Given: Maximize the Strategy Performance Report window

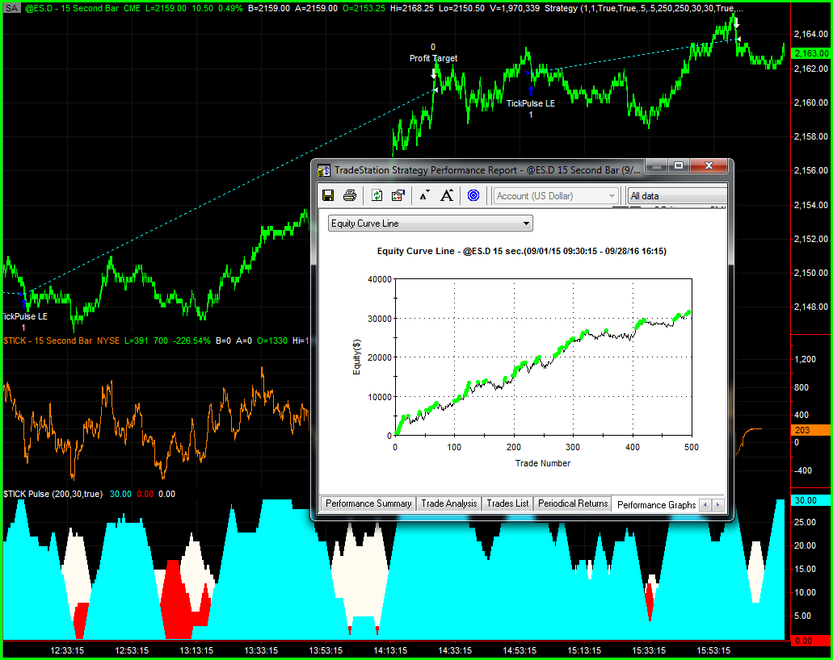Looking at the screenshot, I should point(679,166).
